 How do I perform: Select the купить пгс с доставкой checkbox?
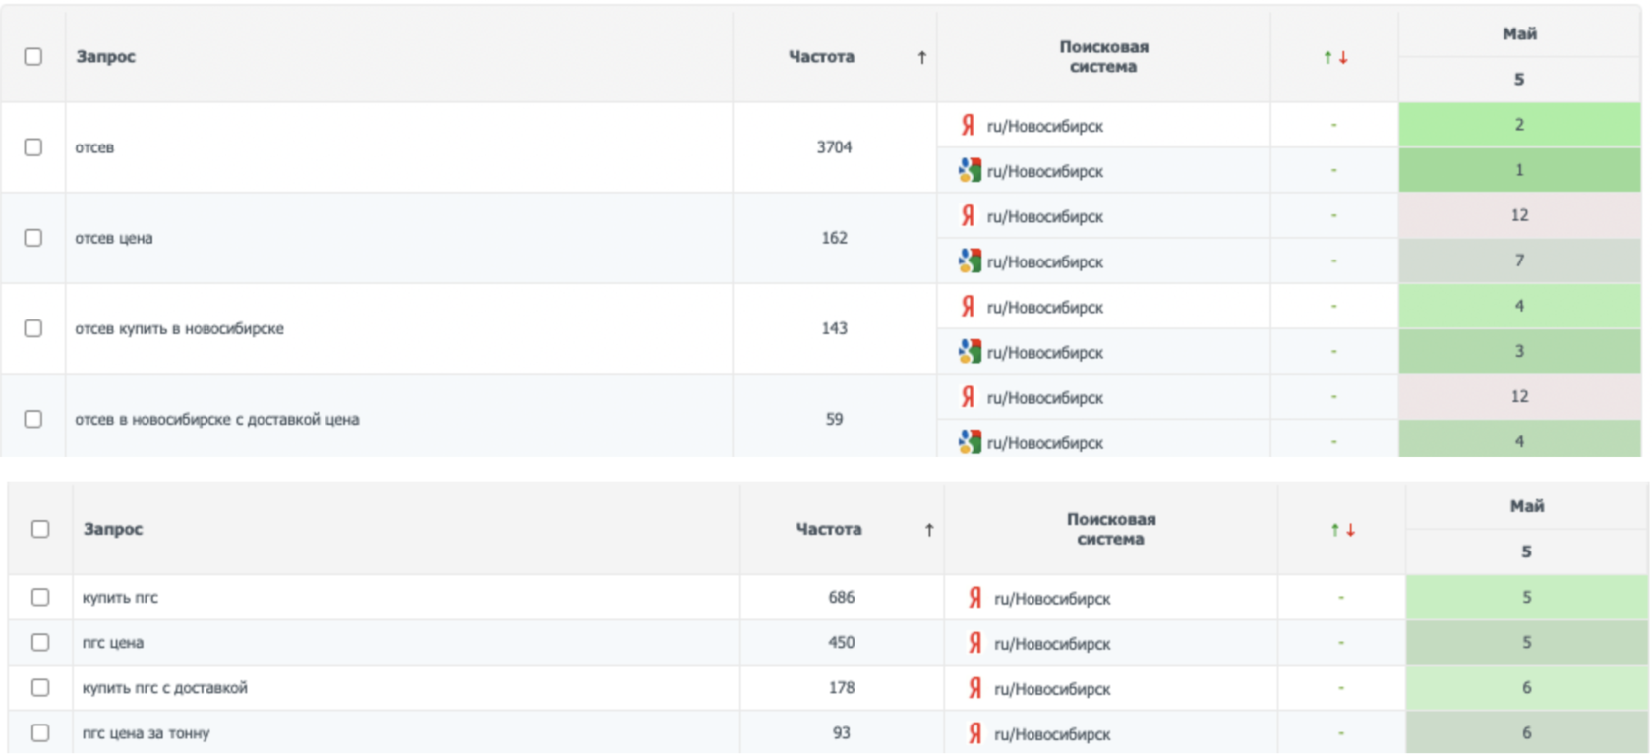point(40,688)
